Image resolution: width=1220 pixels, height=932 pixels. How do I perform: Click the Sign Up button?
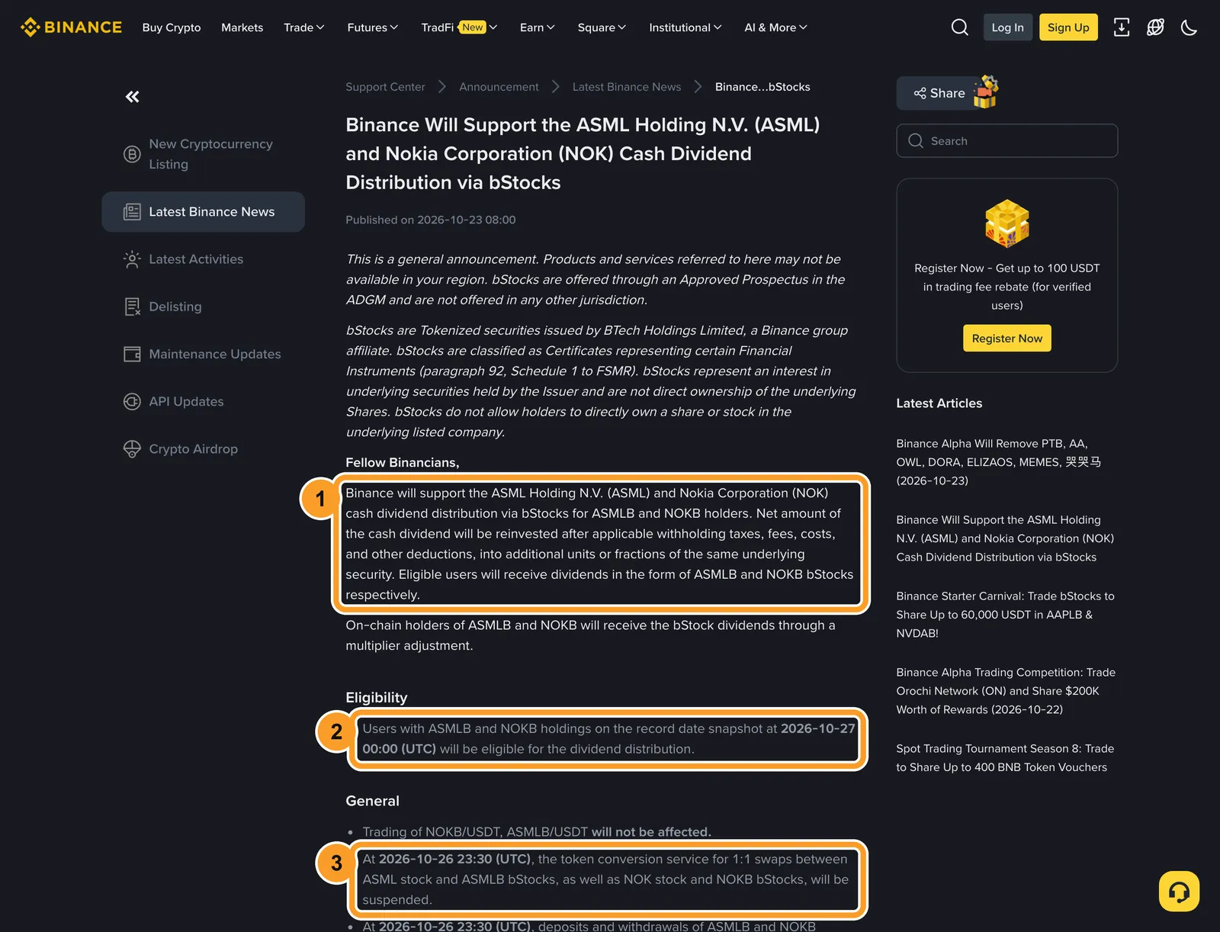click(x=1068, y=27)
